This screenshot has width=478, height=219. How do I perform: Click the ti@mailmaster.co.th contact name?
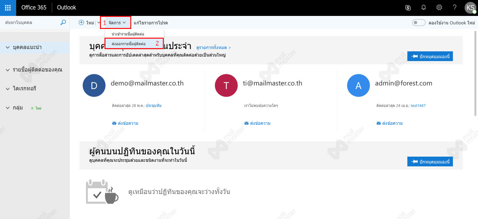273,83
